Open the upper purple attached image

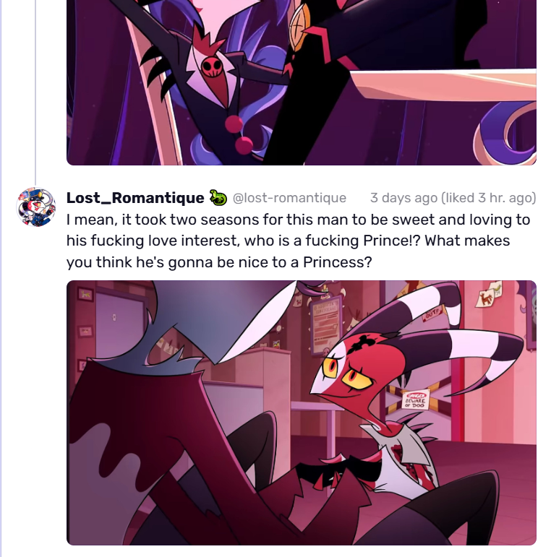click(302, 82)
